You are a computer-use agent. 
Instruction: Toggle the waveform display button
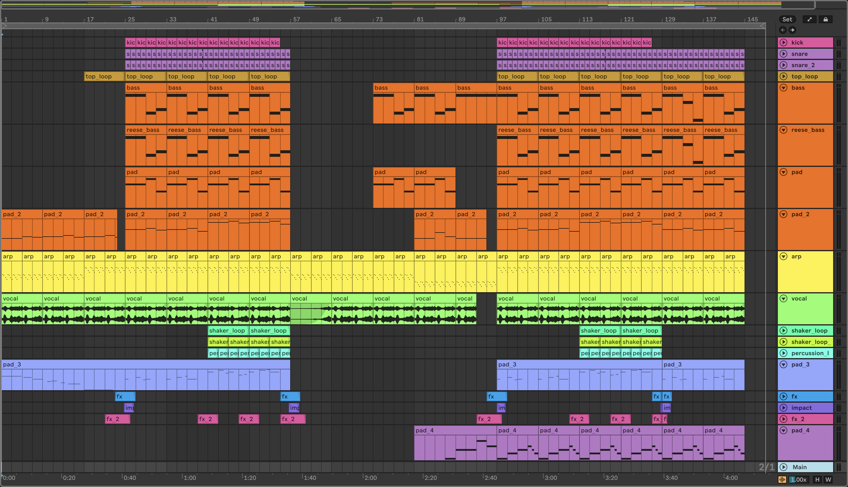(782, 480)
